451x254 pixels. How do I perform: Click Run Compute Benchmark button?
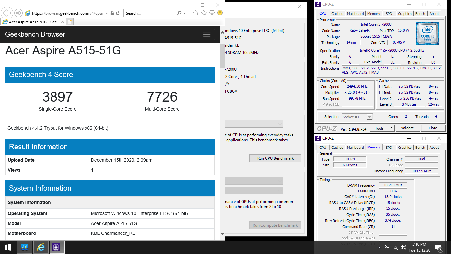click(275, 225)
